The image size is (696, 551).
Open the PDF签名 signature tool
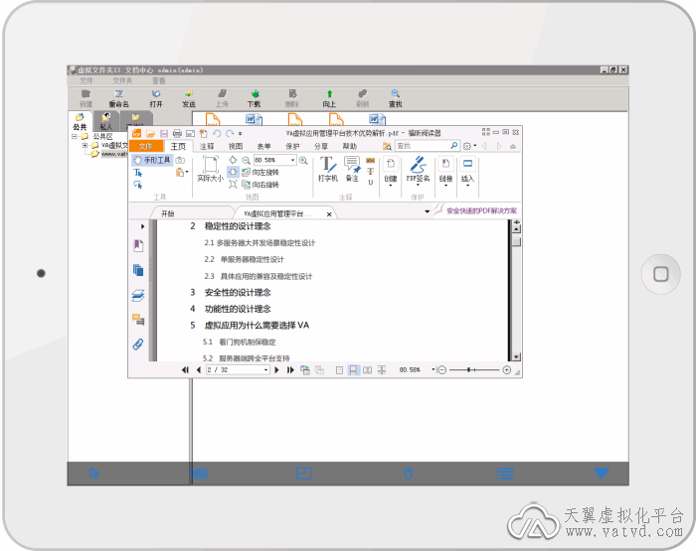coord(417,169)
